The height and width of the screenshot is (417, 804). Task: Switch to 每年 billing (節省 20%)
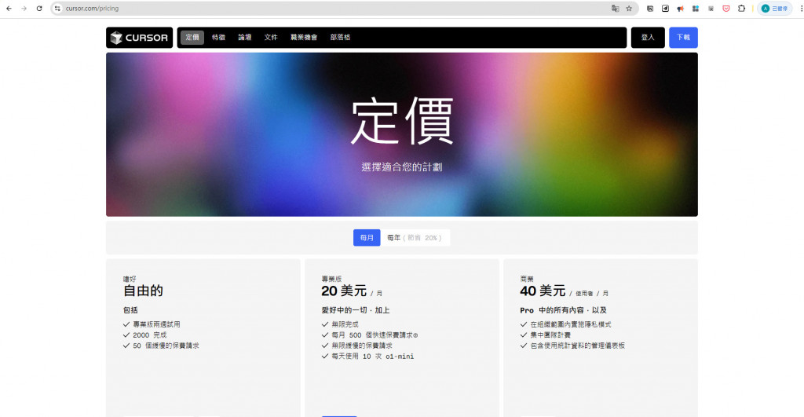coord(415,237)
